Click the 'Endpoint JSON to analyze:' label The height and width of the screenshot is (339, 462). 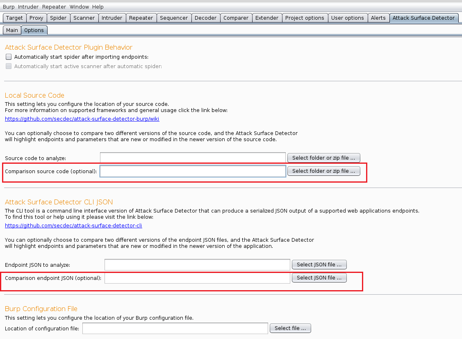(37, 265)
